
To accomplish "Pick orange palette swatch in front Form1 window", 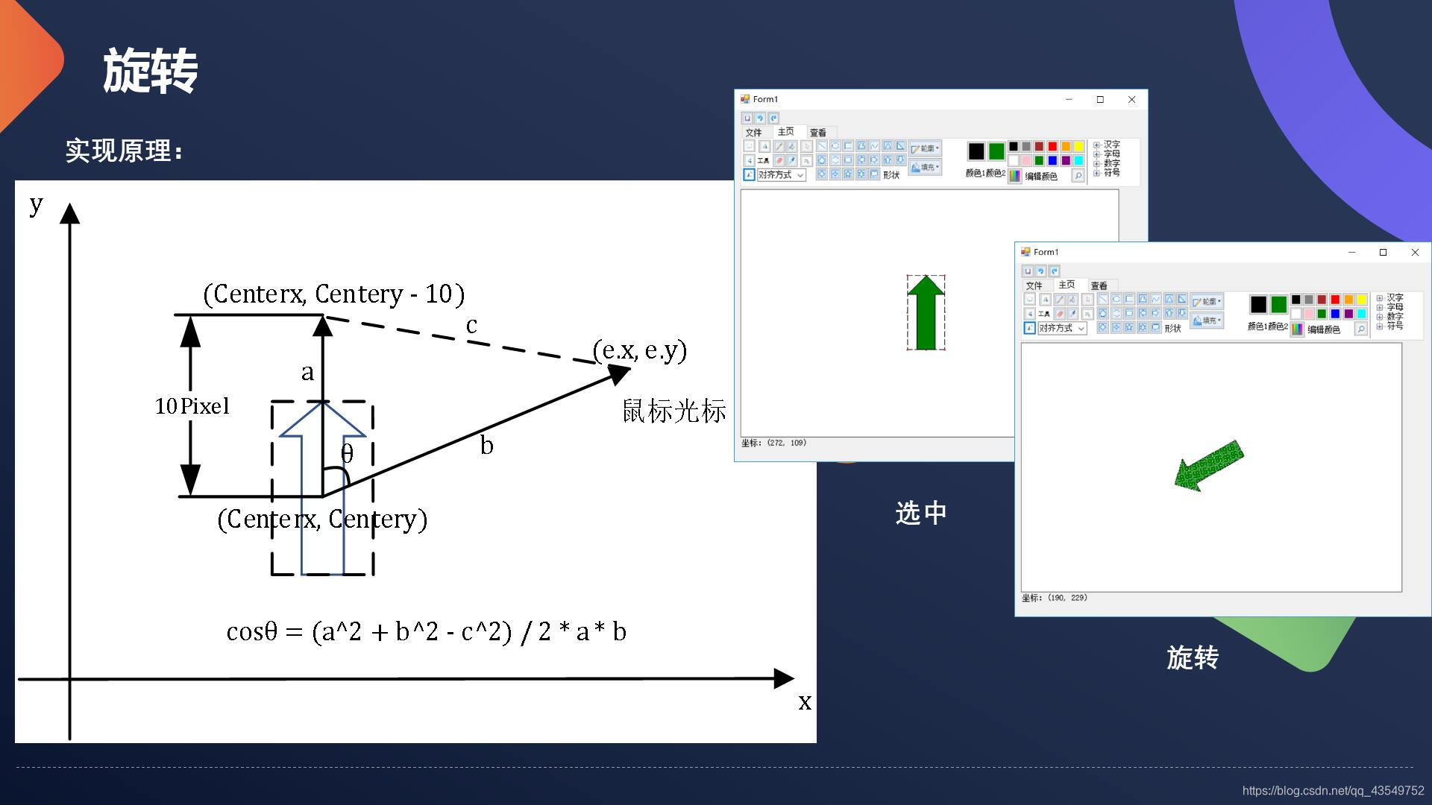I will point(1348,300).
